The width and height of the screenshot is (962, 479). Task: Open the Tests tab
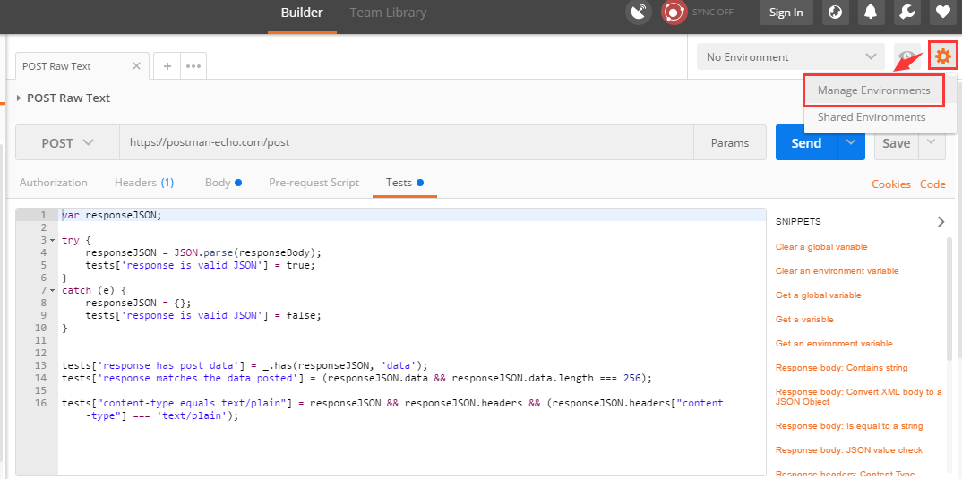point(405,182)
